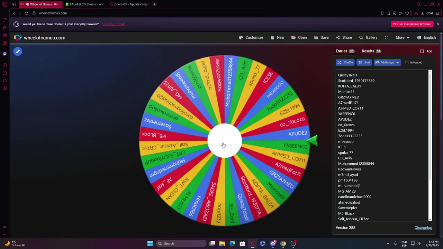Open File Explorer from taskbar
This screenshot has height=249, width=443.
point(222,243)
